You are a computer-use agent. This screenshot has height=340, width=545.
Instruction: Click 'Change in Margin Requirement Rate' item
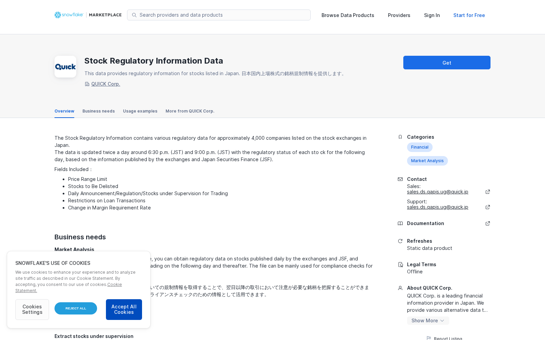[109, 208]
